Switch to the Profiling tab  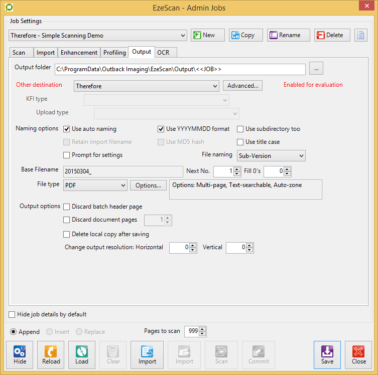pos(114,52)
